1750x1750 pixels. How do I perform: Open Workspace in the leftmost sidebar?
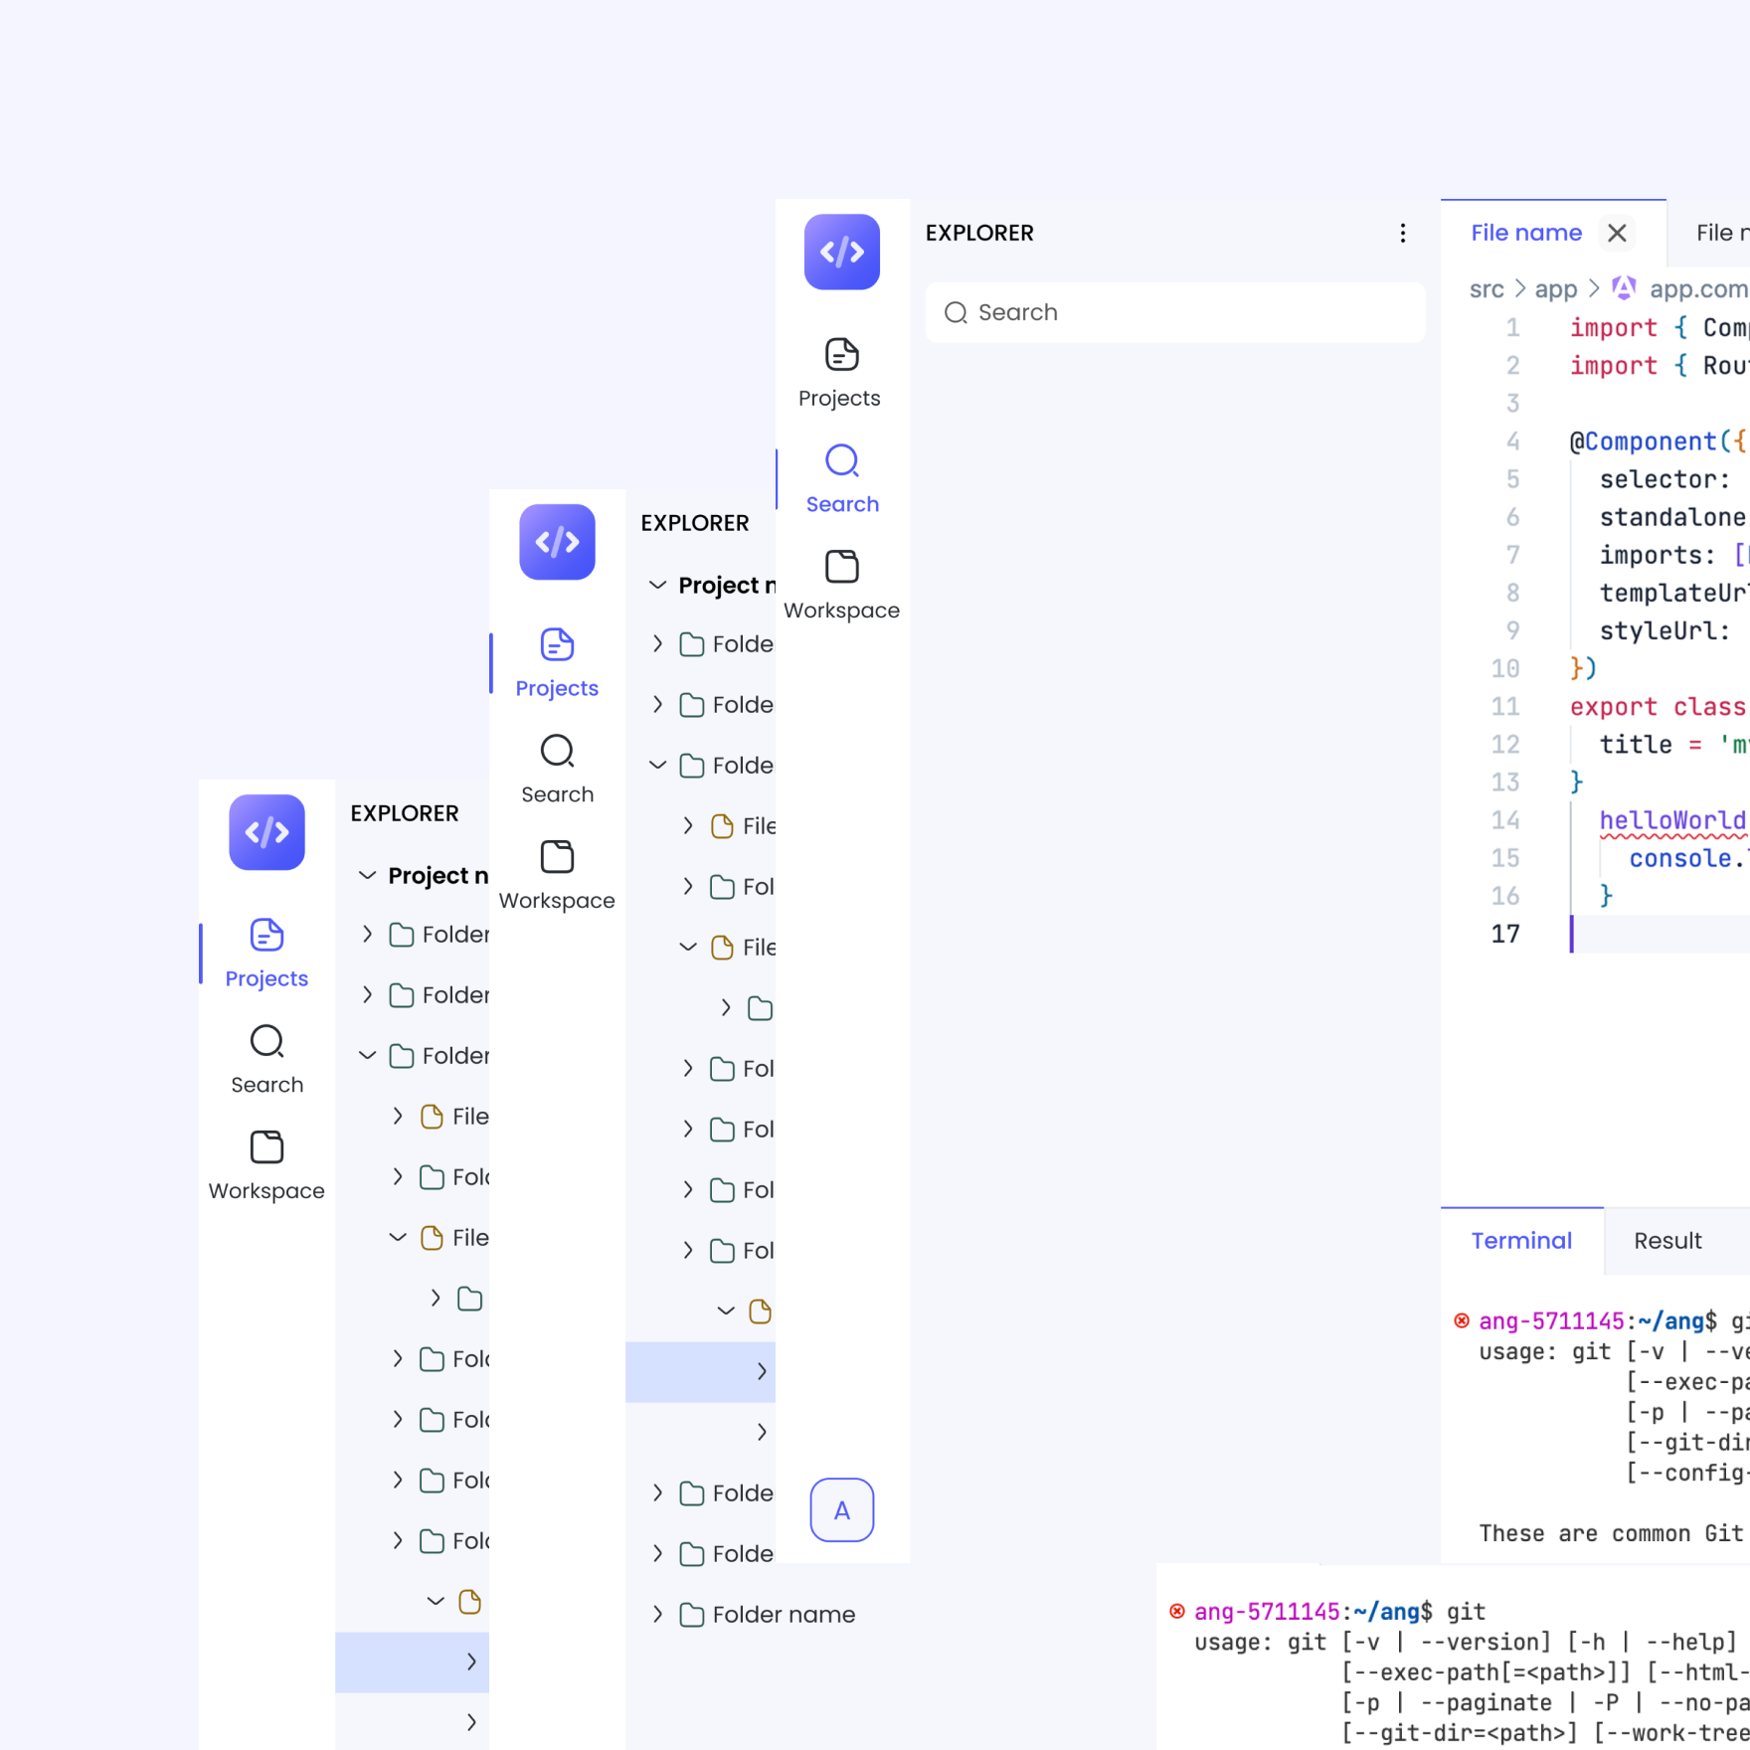266,1166
